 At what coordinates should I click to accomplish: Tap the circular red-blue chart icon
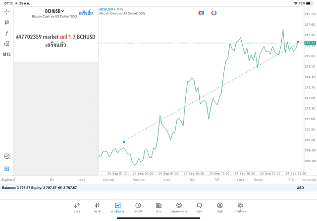[214, 13]
